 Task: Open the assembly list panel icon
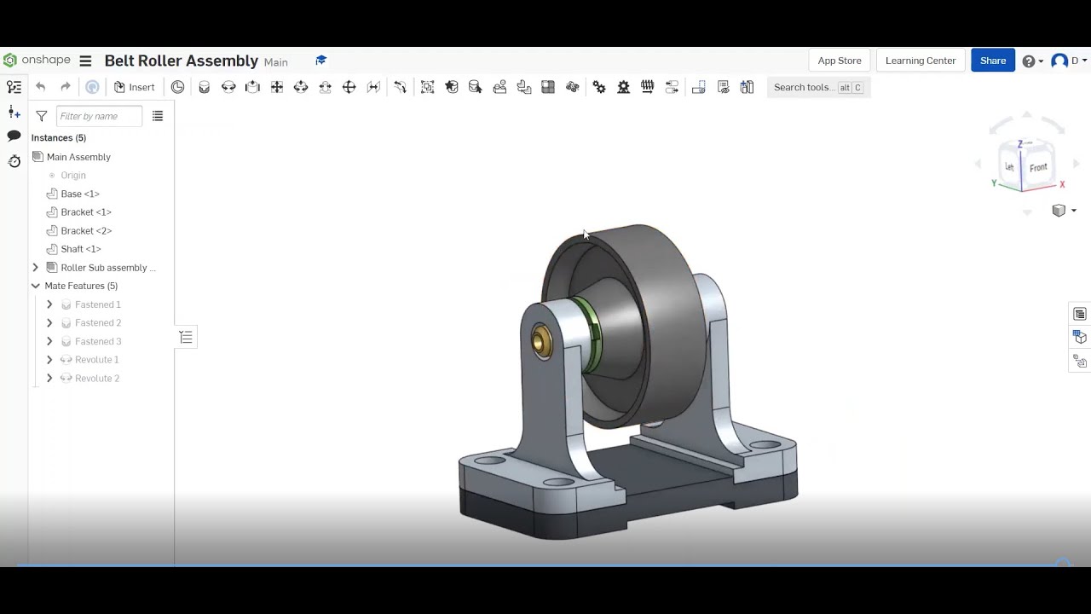tap(14, 87)
